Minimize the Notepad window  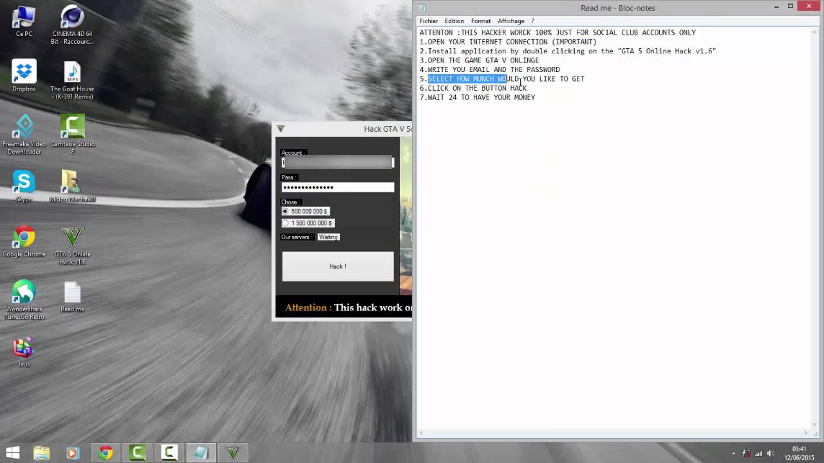[776, 6]
